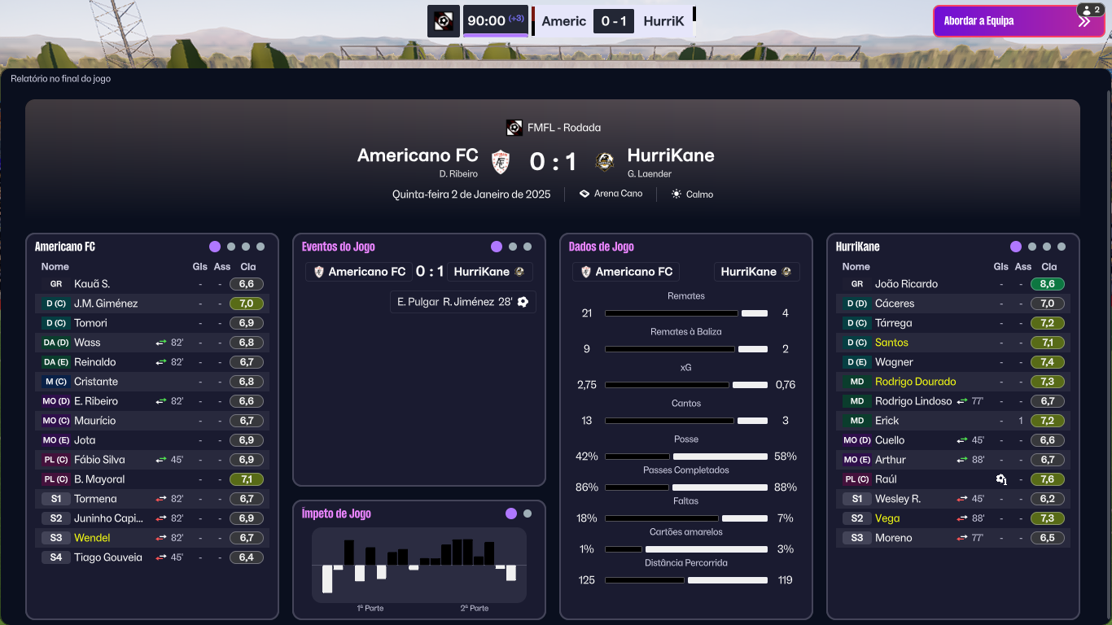
Task: Open player B. Mayoral in Americano FC list
Action: pos(99,479)
